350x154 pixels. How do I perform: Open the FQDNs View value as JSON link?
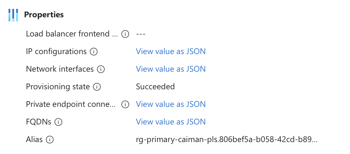[x=171, y=122]
